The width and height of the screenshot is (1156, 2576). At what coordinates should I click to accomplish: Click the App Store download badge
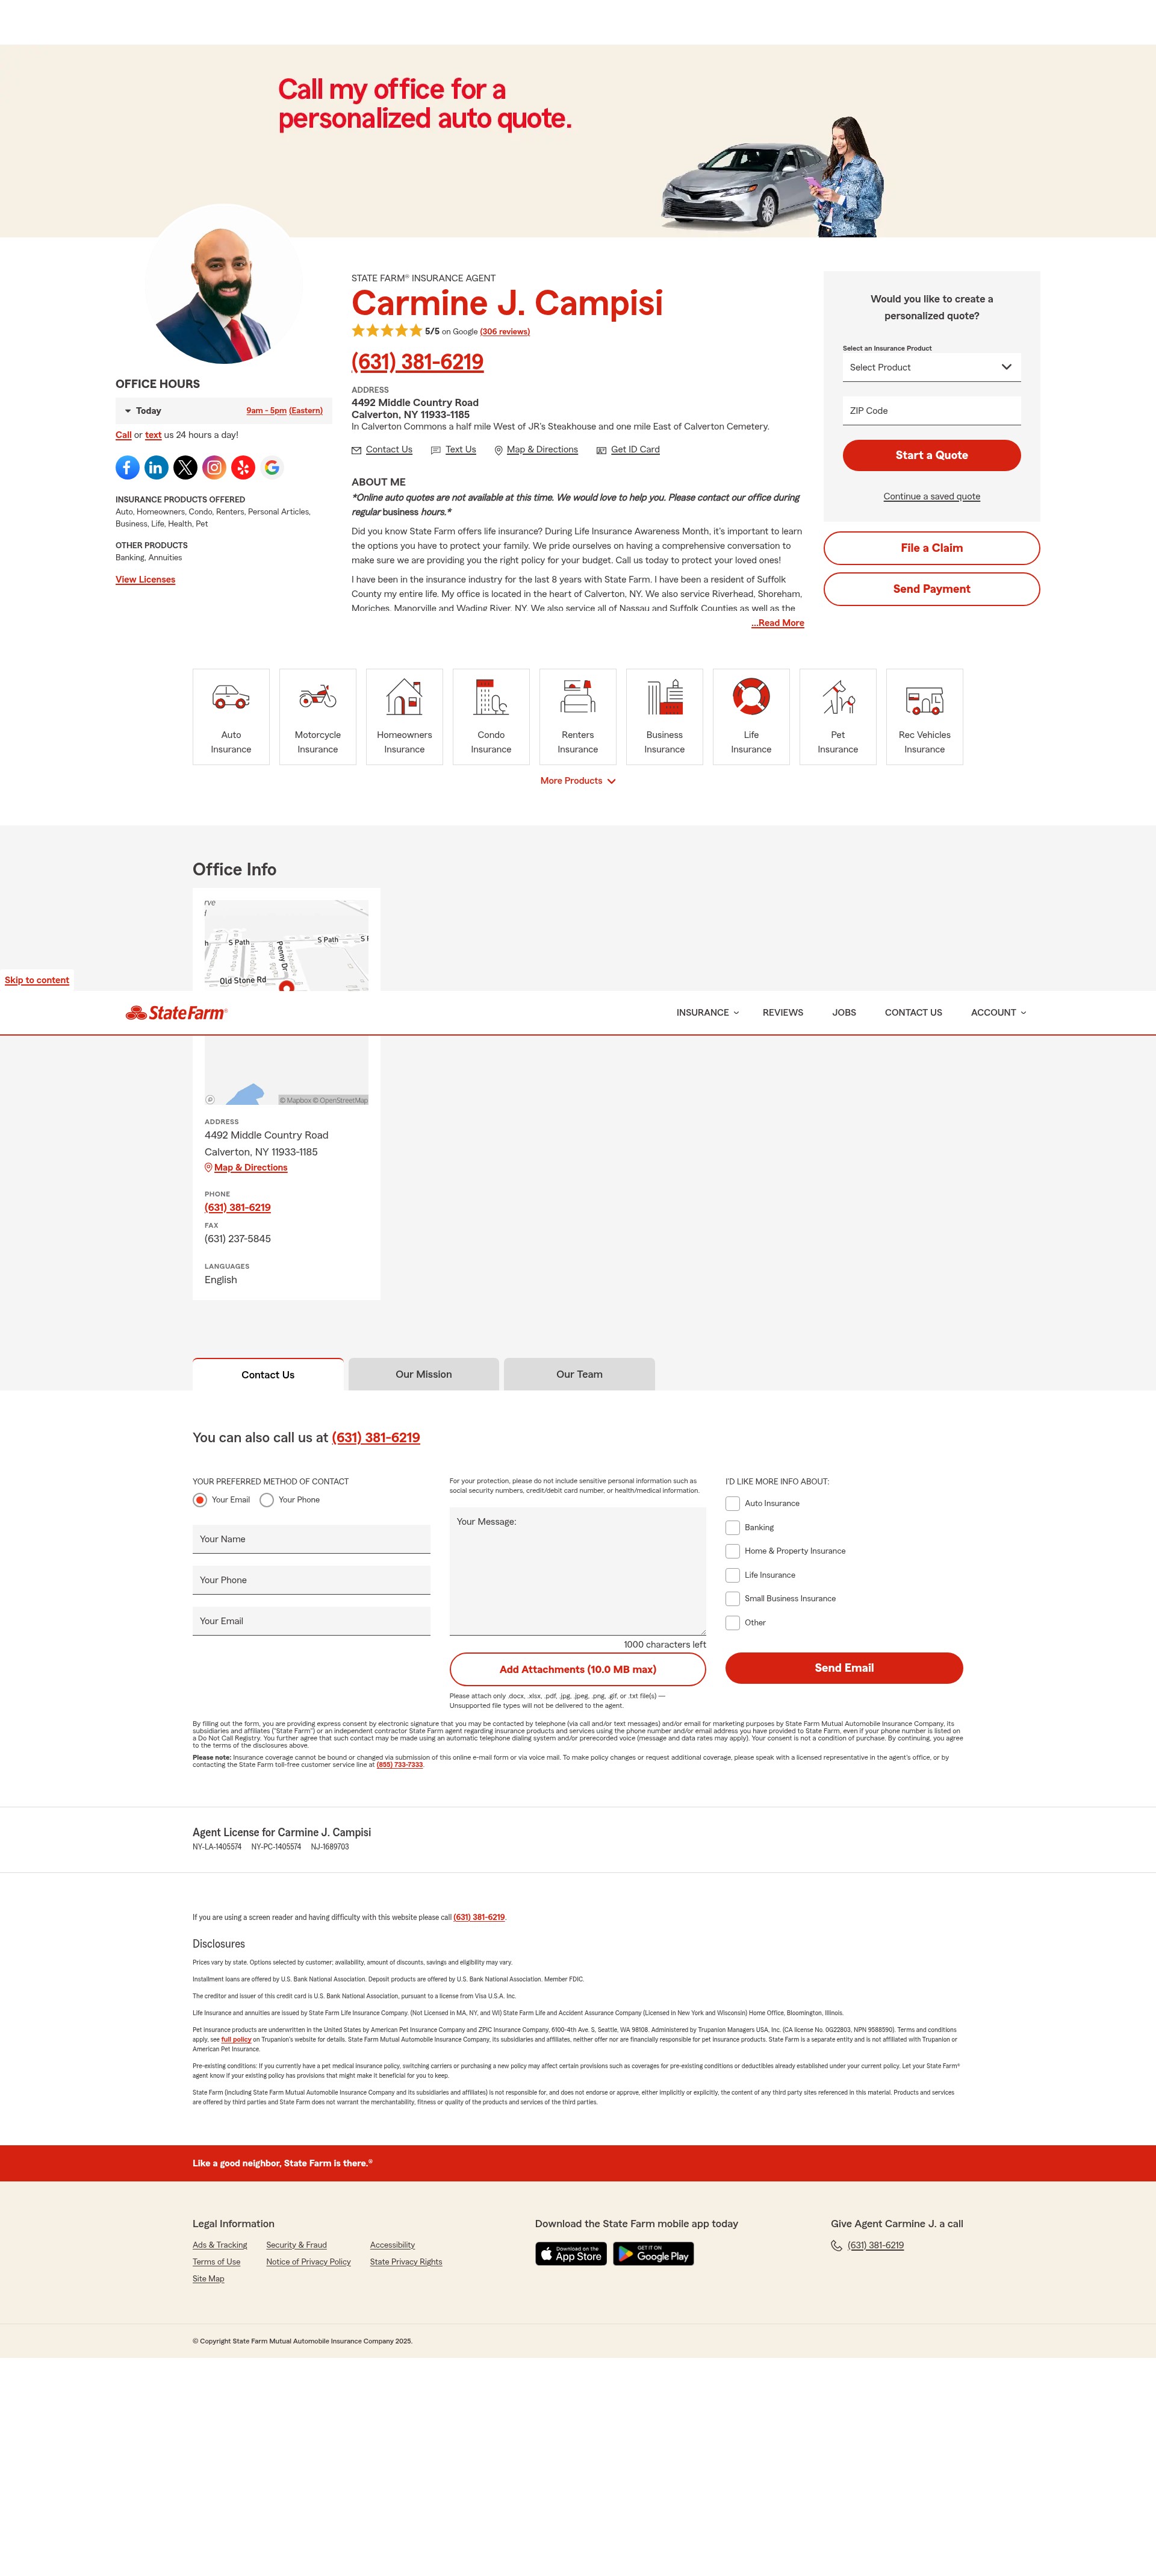point(571,2253)
